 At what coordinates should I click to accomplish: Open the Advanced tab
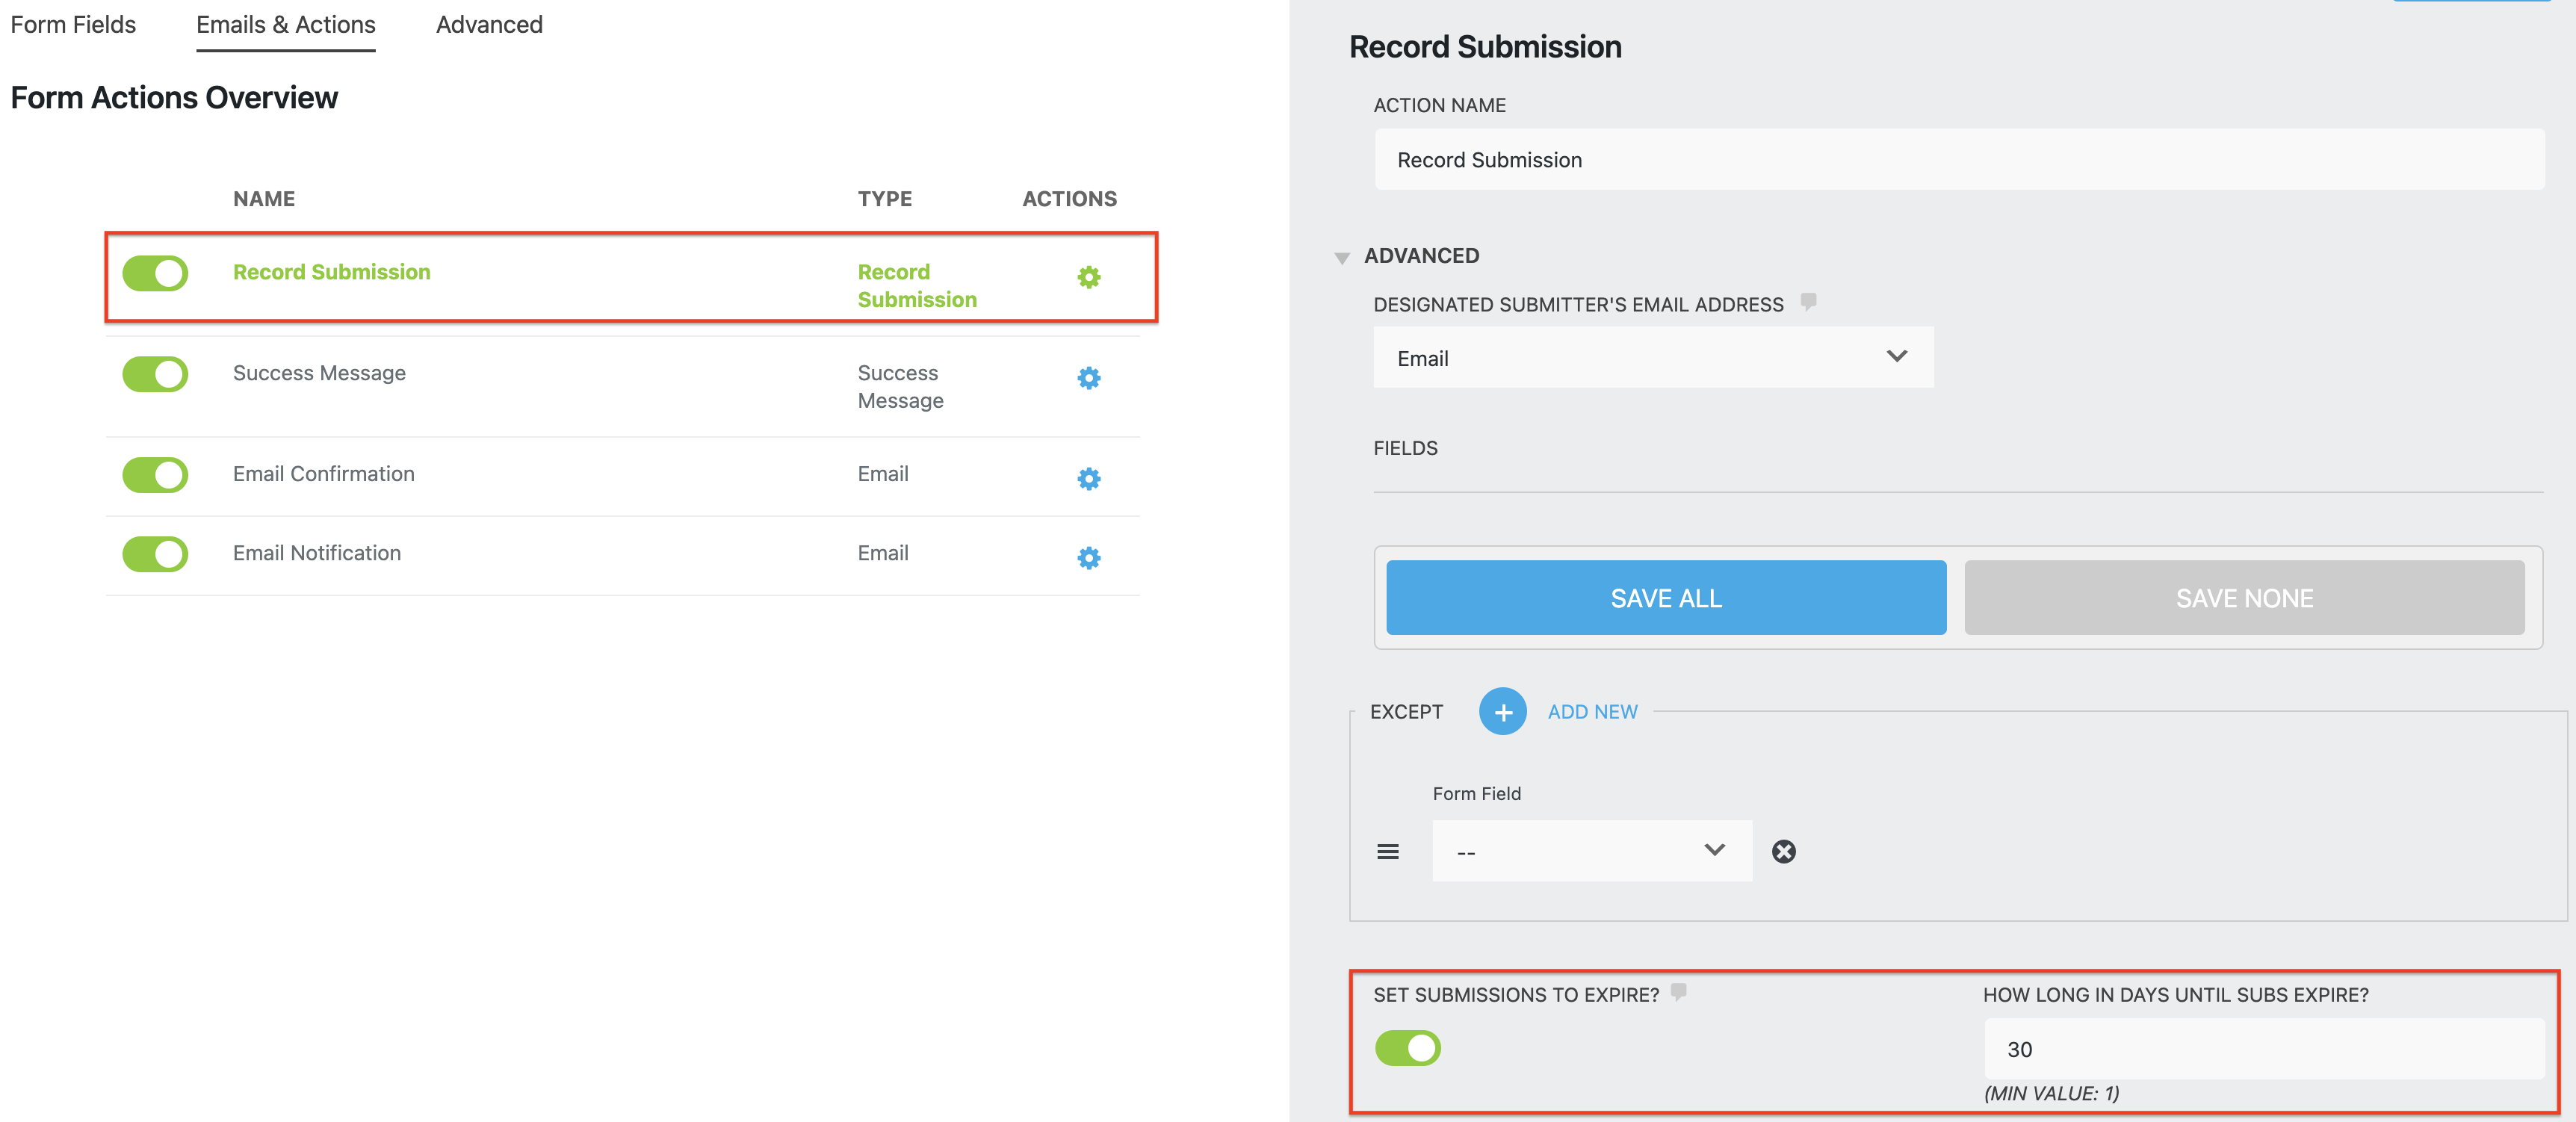488,24
